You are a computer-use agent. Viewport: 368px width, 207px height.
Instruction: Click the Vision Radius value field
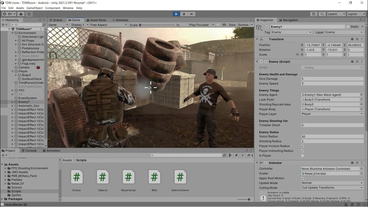[332, 137]
